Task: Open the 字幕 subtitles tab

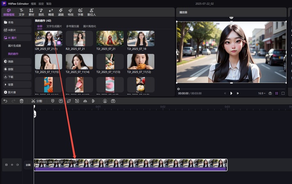Action: [80, 12]
